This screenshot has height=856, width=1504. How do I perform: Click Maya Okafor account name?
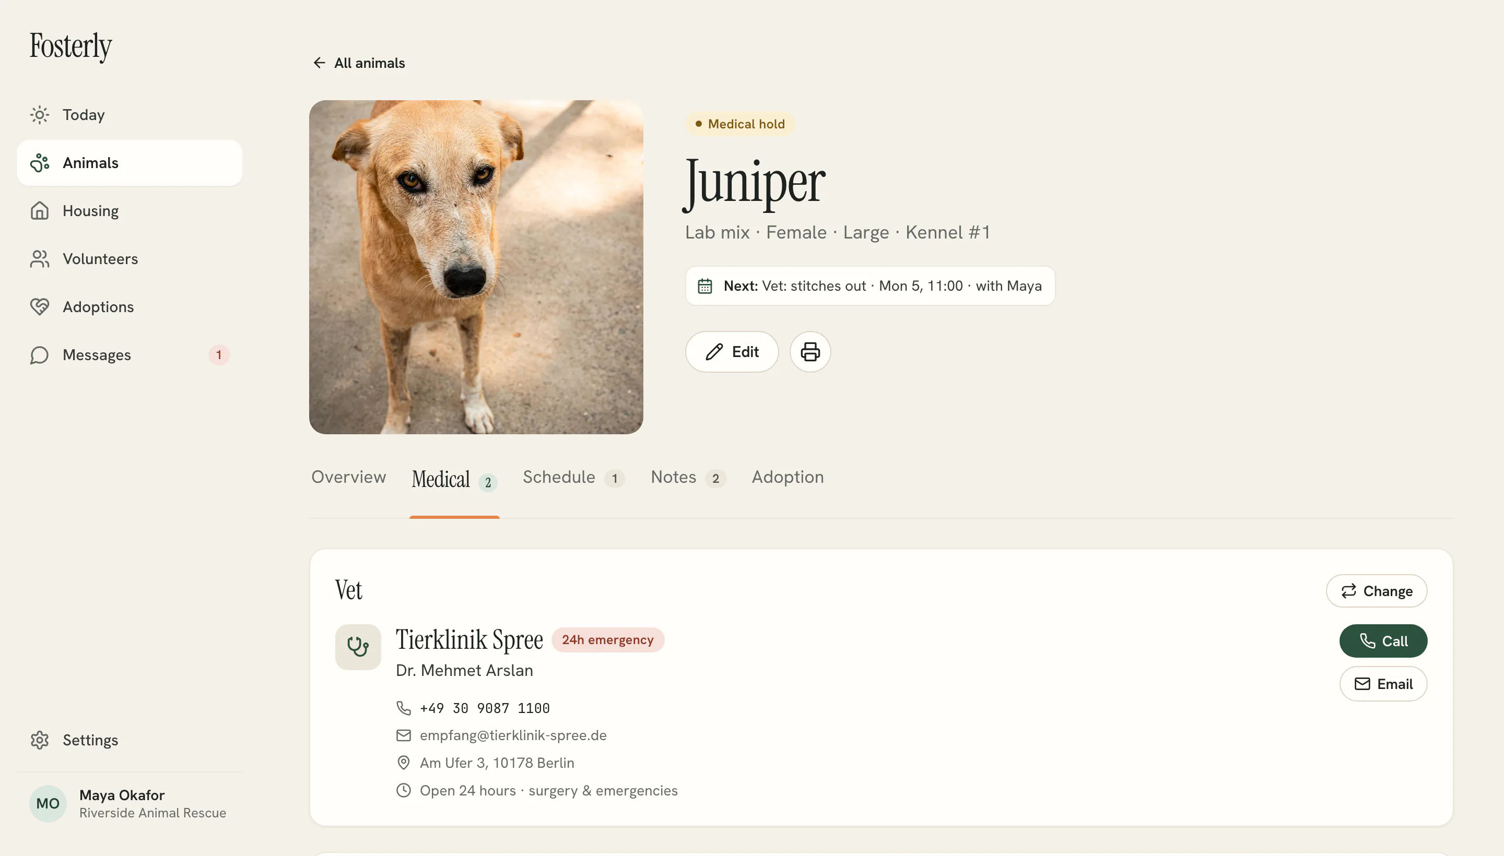tap(122, 795)
